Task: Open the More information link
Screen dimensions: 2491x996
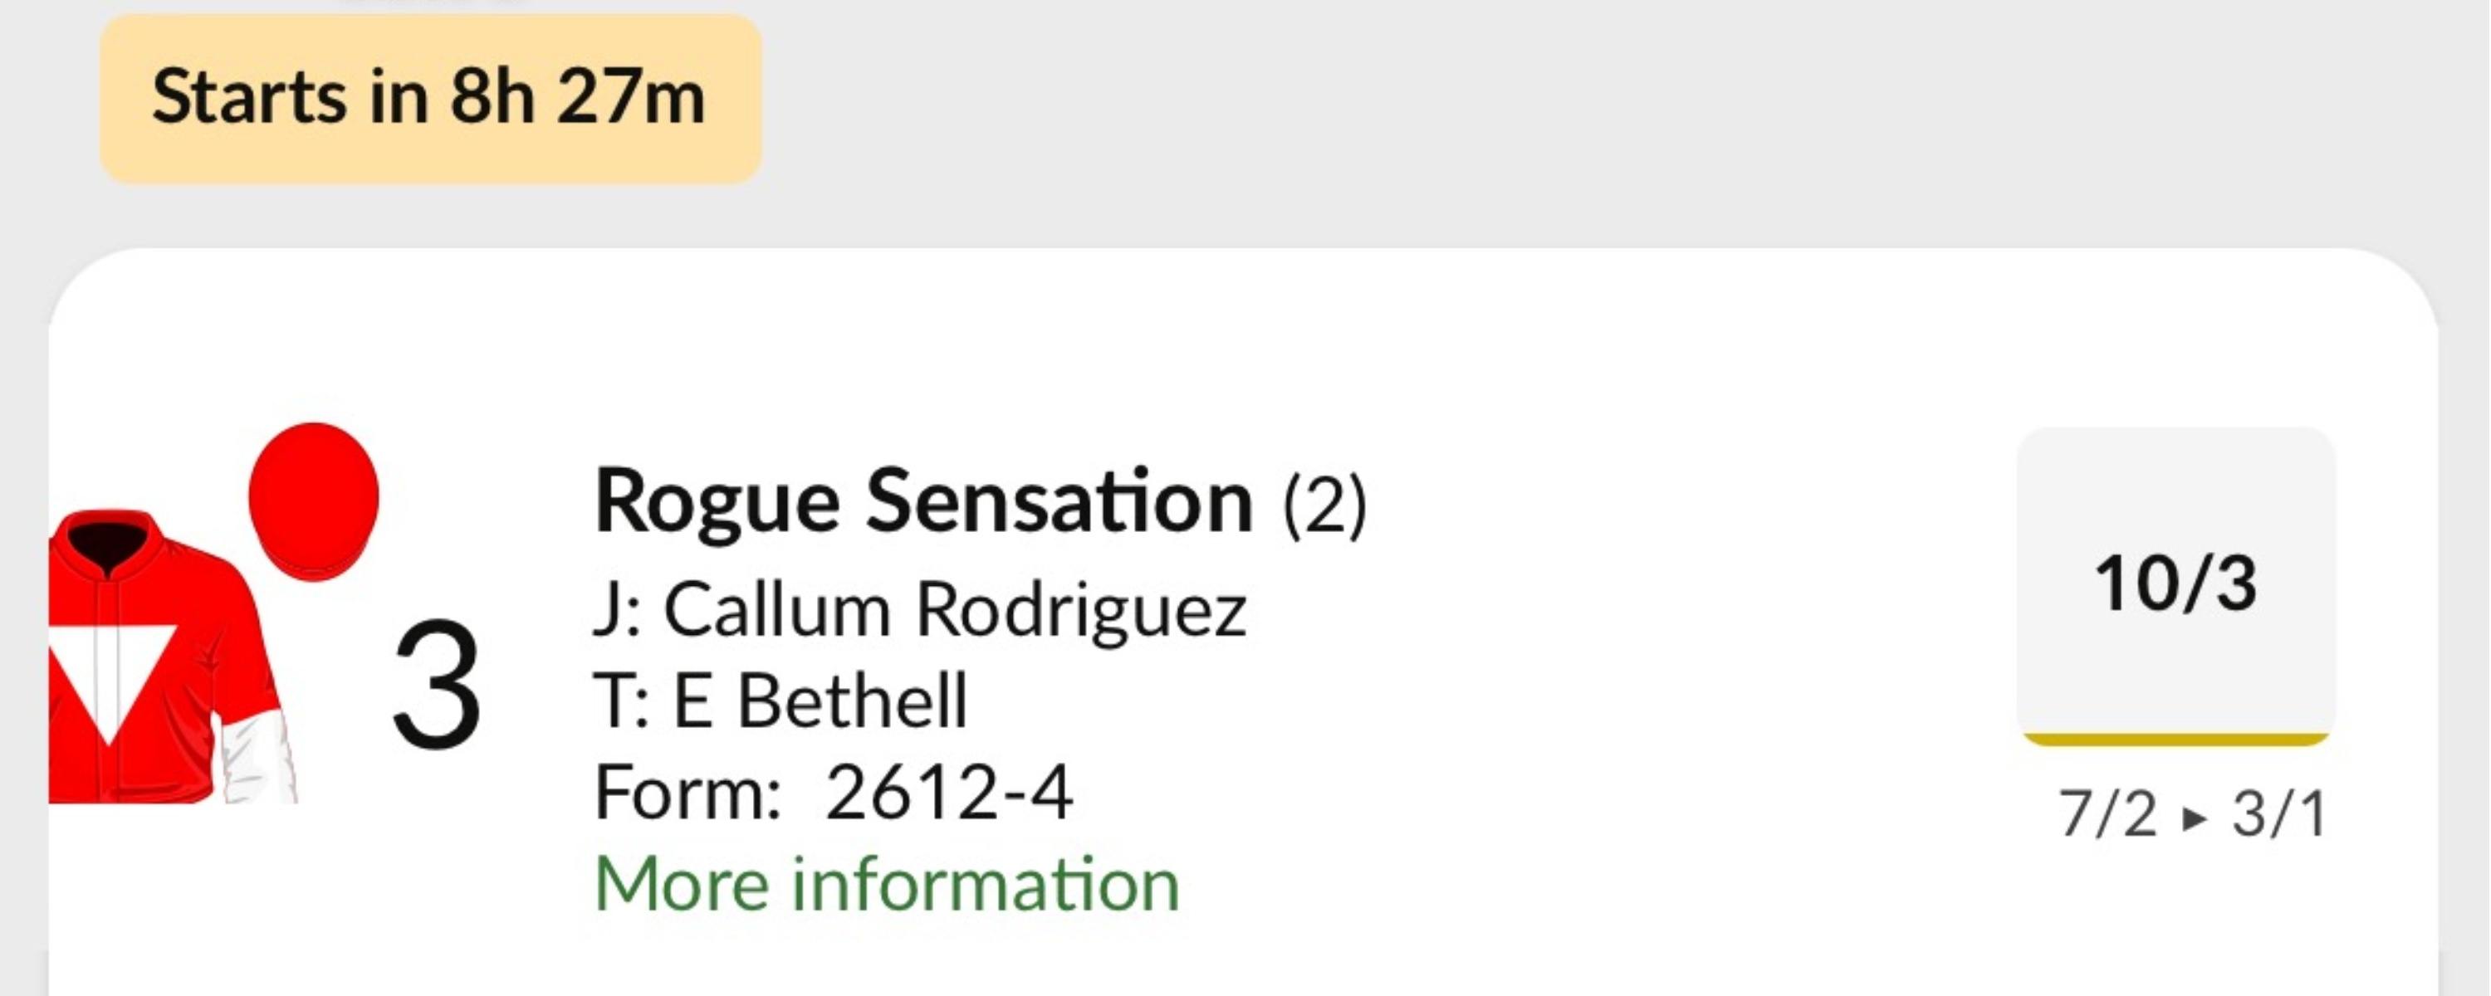Action: coord(887,884)
